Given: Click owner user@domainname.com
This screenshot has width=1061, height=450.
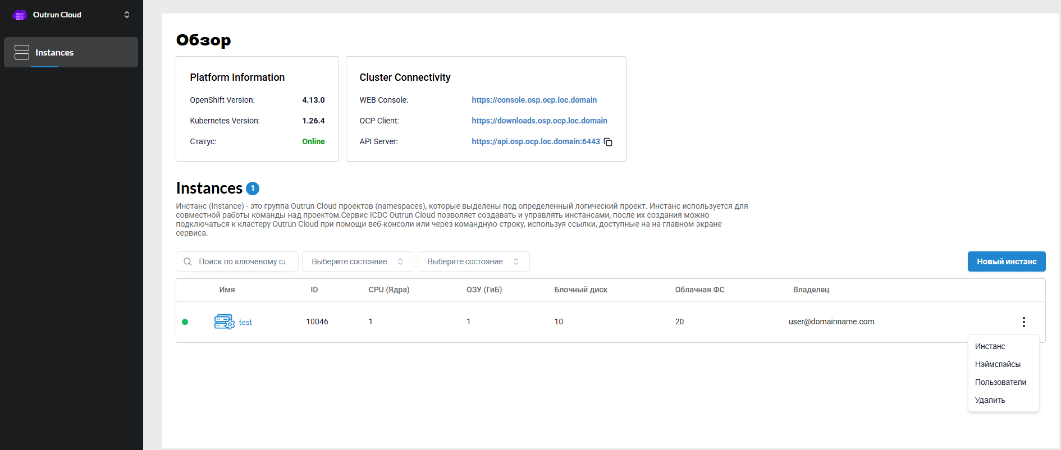Looking at the screenshot, I should coord(831,322).
